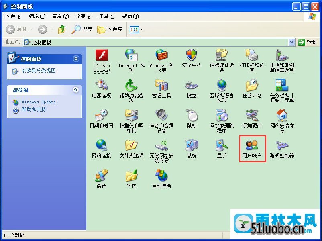Viewport: 322px width, 241px height.
Task: Open the 工具(T) menu
Action: coord(107,16)
